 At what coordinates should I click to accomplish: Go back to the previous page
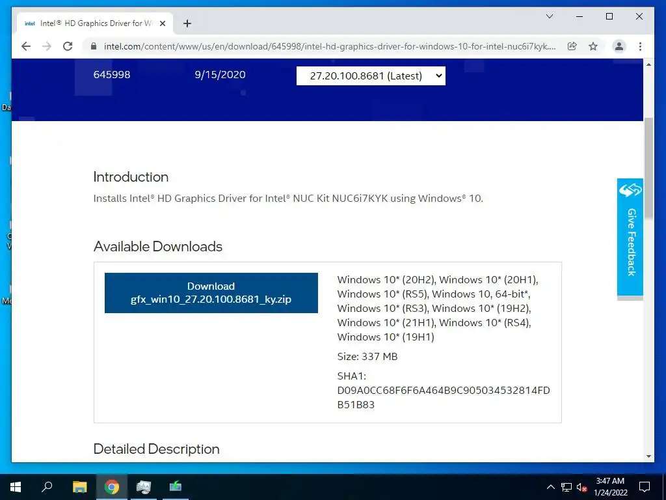26,46
